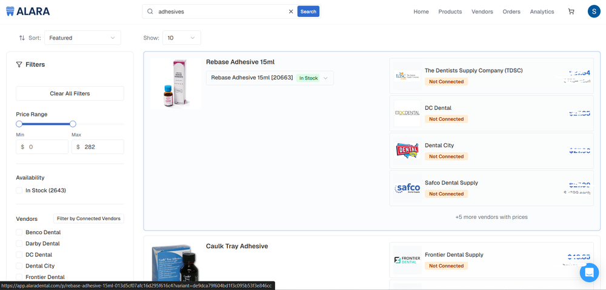Click the In Stock green status badge
The width and height of the screenshot is (606, 290).
[x=308, y=78]
